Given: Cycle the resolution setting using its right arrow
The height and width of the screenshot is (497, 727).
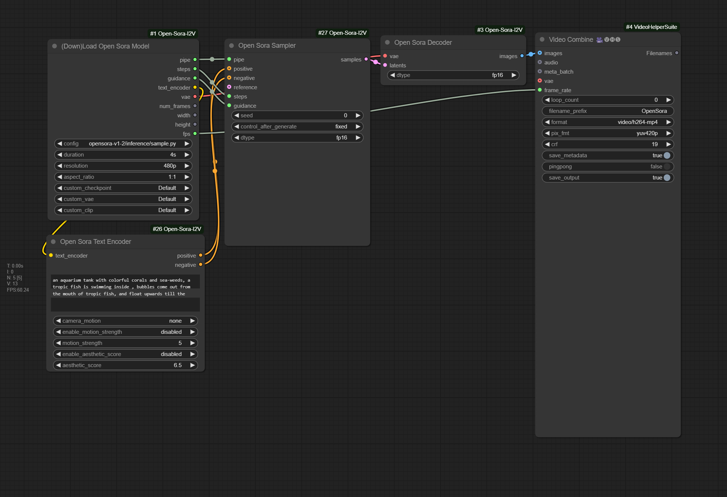Looking at the screenshot, I should [x=187, y=165].
